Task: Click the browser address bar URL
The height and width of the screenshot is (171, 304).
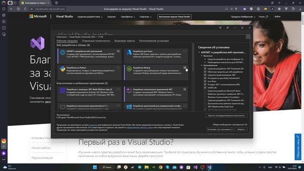Action: tap(50, 9)
